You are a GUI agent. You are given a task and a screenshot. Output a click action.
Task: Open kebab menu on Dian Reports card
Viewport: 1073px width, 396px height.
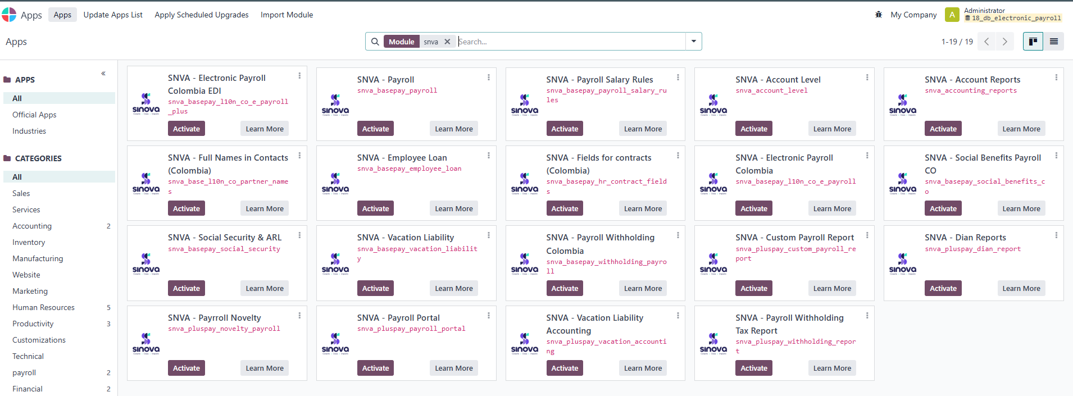[1057, 235]
